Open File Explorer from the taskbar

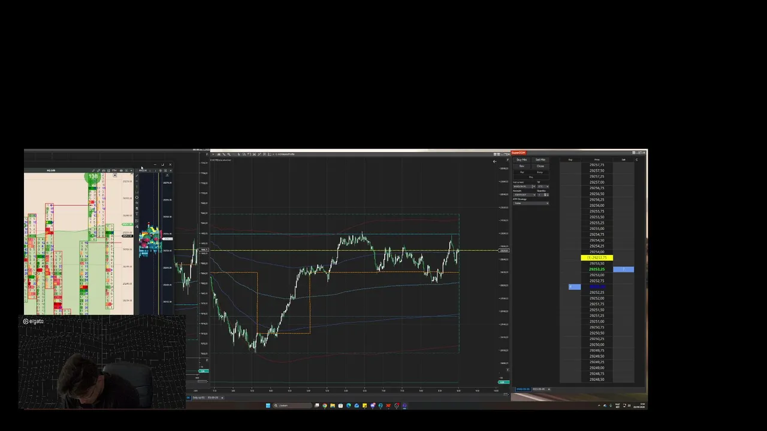[333, 405]
